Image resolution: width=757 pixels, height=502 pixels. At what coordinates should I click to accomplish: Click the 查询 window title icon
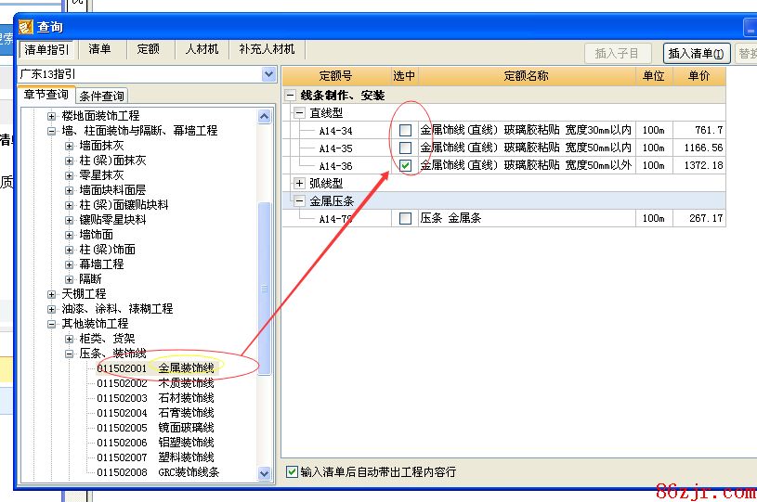26,28
